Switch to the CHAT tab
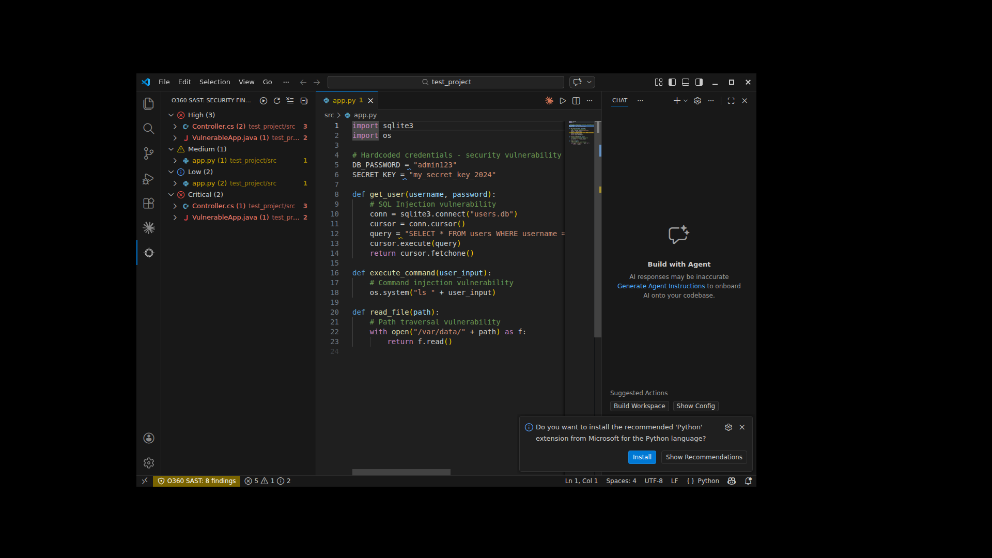This screenshot has width=992, height=558. coord(619,101)
